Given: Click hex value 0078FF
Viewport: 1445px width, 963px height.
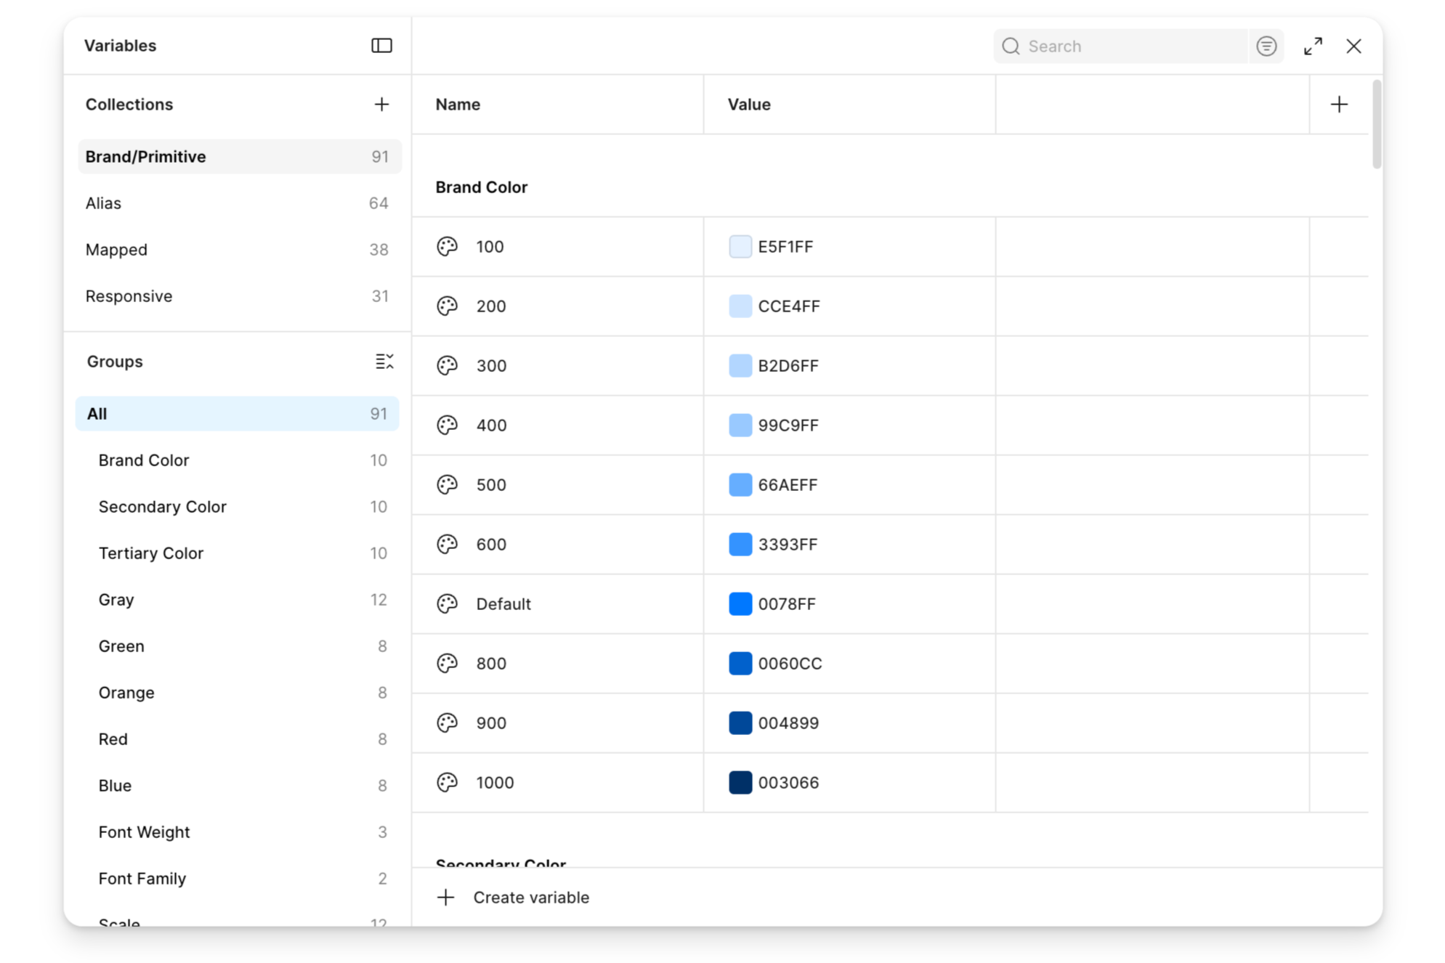Looking at the screenshot, I should tap(787, 604).
